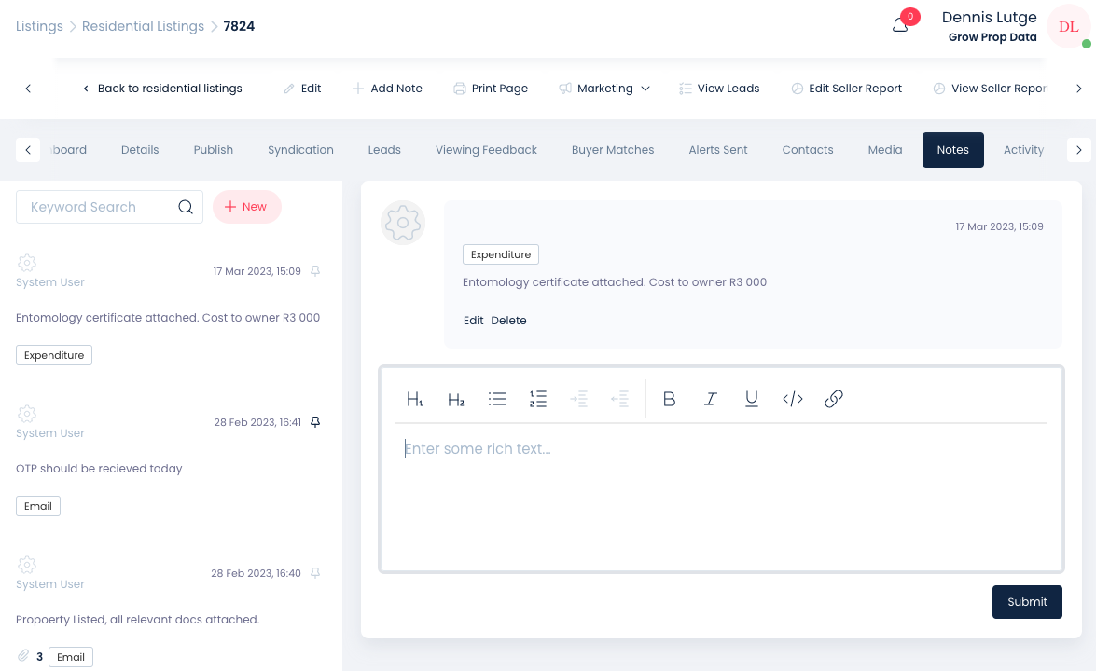1096x671 pixels.
Task: Toggle bold formatting
Action: click(x=669, y=399)
